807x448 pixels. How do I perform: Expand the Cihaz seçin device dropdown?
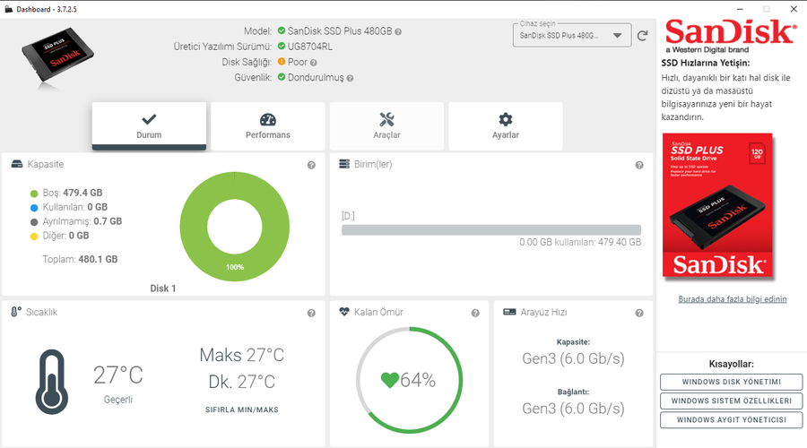[572, 36]
